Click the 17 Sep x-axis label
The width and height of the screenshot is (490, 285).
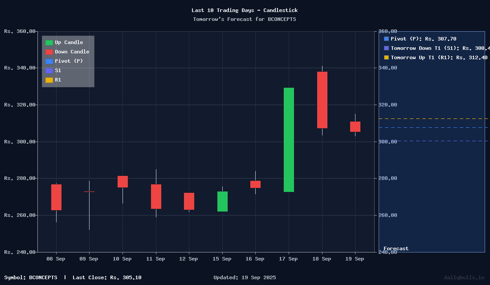[289, 259]
